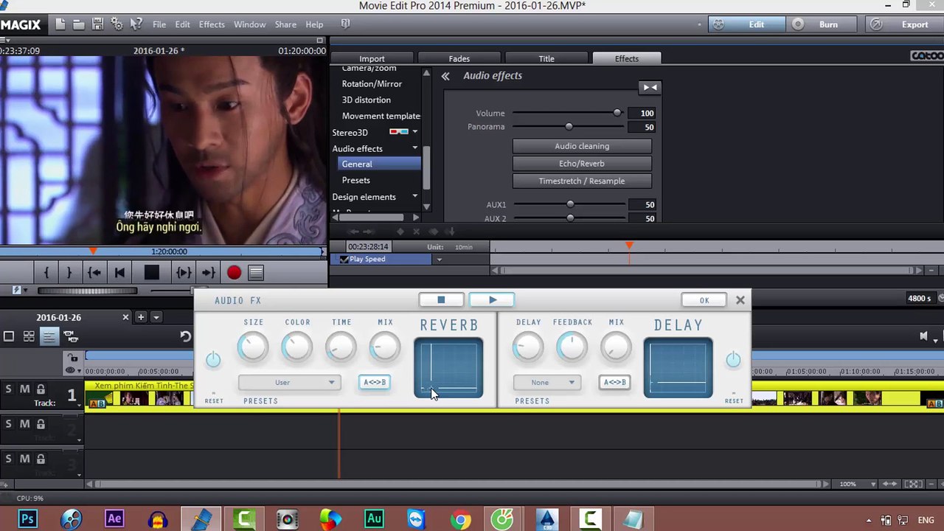Open Photoshop from the taskbar
944x531 pixels.
[27, 519]
